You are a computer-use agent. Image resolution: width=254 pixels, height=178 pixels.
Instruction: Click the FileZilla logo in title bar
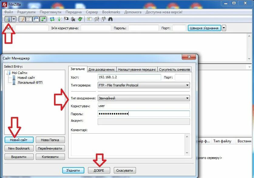click(x=5, y=4)
